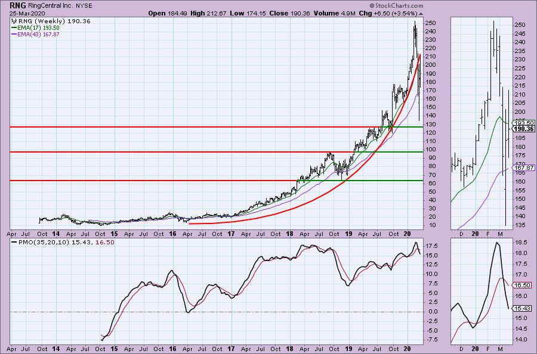Click year 17 label under the price chart
The height and width of the screenshot is (354, 537).
231,234
